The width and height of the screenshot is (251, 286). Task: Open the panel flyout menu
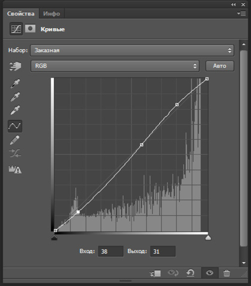pyautogui.click(x=241, y=13)
